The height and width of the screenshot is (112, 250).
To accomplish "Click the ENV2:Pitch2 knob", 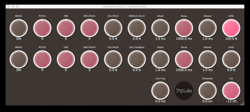I will point(89,59).
